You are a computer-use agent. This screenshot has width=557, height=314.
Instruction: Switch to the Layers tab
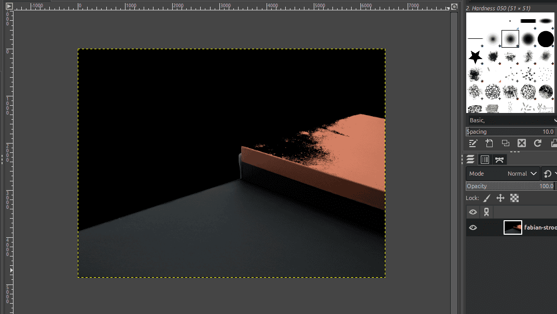click(x=471, y=160)
